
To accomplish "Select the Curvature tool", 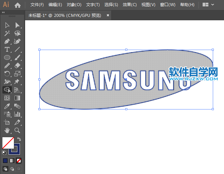I will point(17,41).
